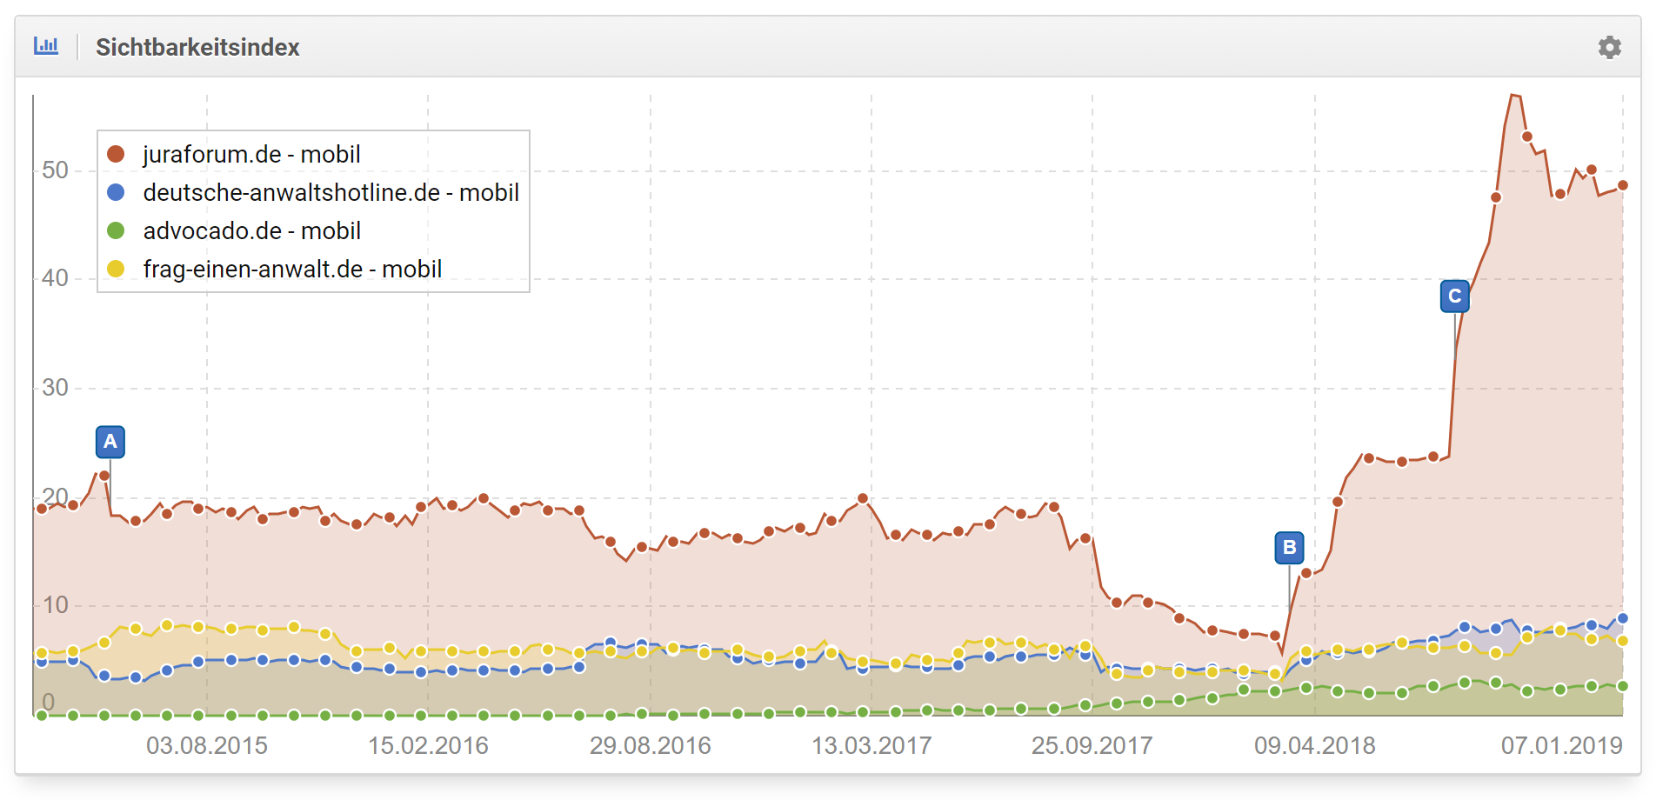Click advocado.de - mobil legend label
The width and height of the screenshot is (1656, 800).
pyautogui.click(x=251, y=230)
